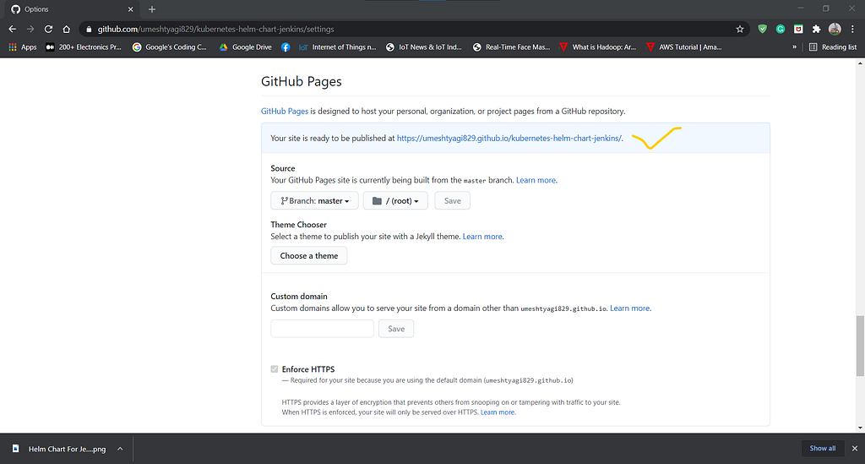
Task: Open the 200+ Electronics Pr... bookmark
Action: pos(84,47)
